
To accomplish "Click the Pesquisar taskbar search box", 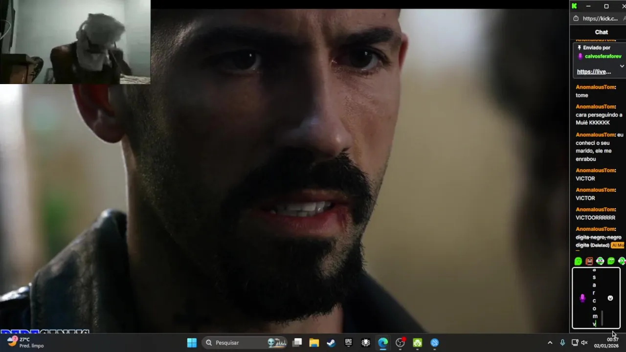I will 246,343.
